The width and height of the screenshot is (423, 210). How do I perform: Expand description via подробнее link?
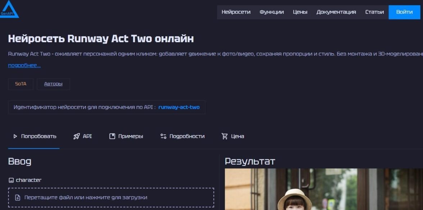24,66
